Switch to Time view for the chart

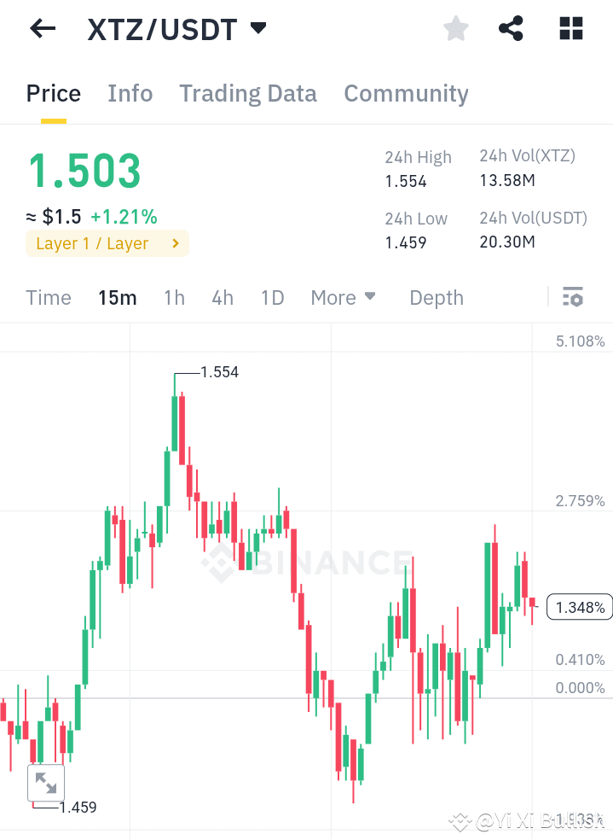[x=48, y=297]
